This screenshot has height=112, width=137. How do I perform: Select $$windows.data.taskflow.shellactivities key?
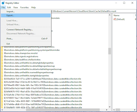(22, 60)
